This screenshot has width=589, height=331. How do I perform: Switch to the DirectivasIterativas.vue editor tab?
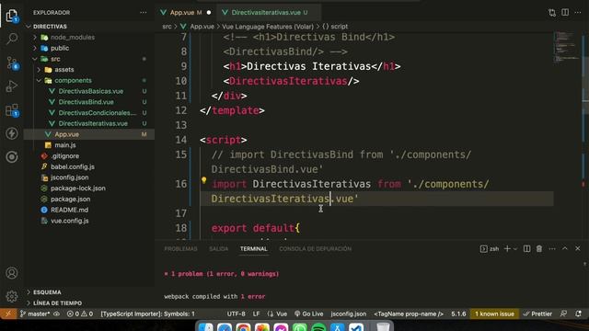coord(269,12)
